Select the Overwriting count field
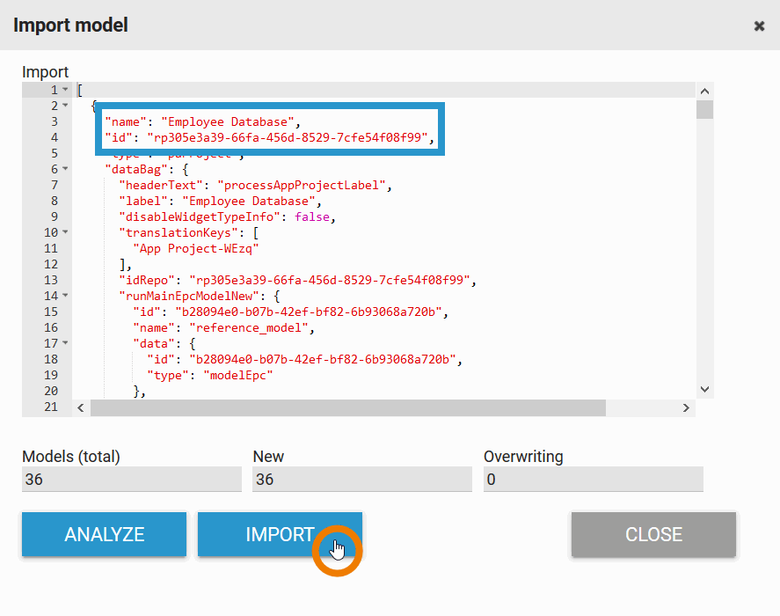Screen dimensions: 780x616 [x=593, y=480]
